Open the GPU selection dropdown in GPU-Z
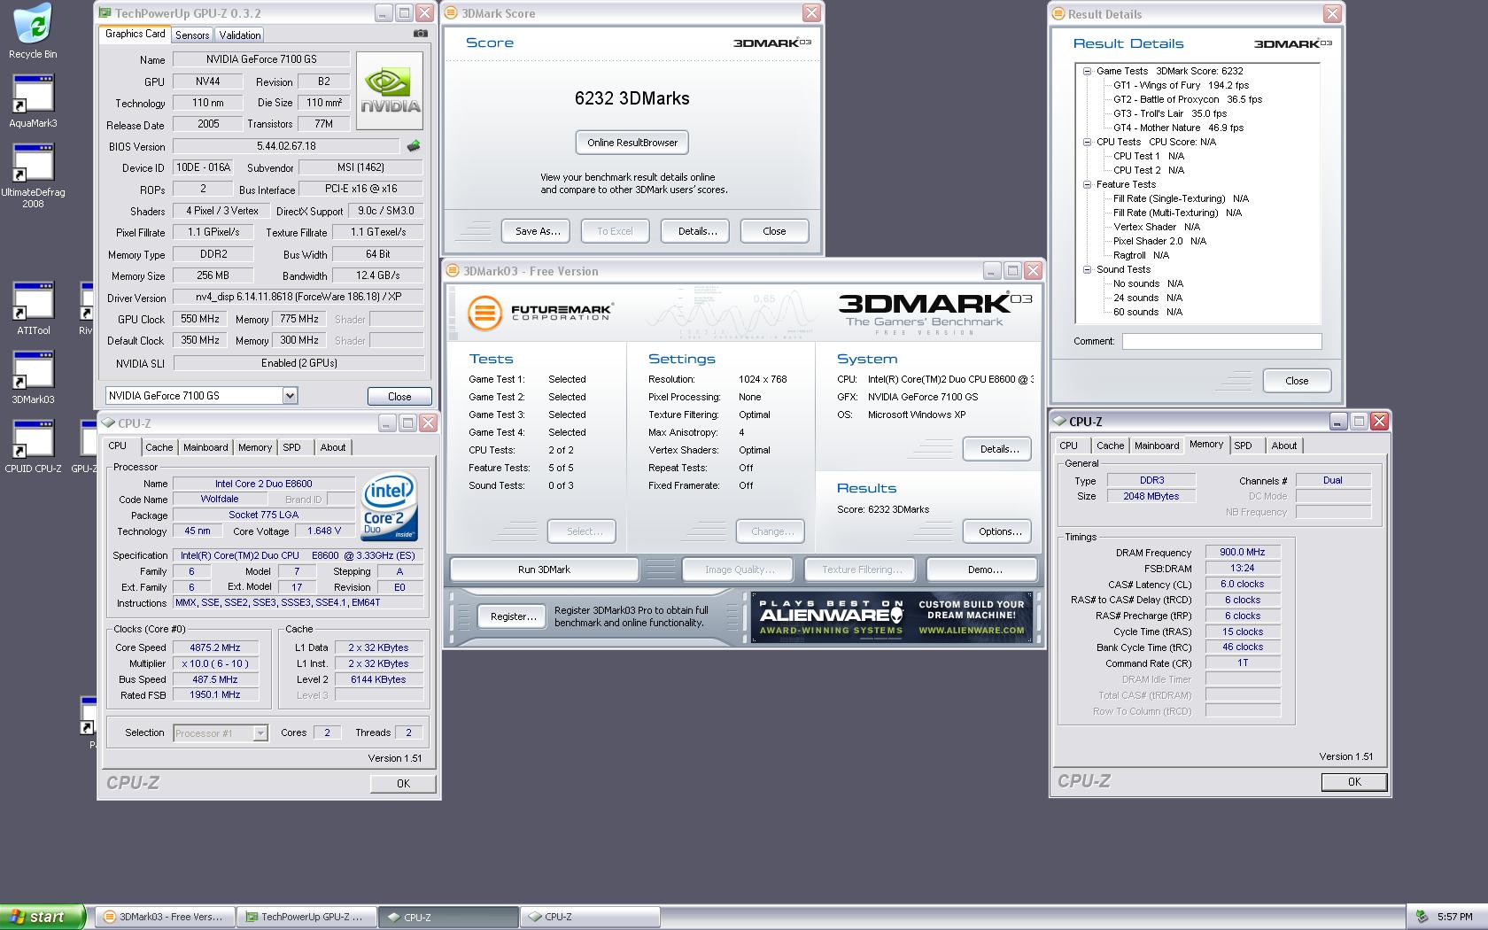The height and width of the screenshot is (930, 1488). coord(290,396)
